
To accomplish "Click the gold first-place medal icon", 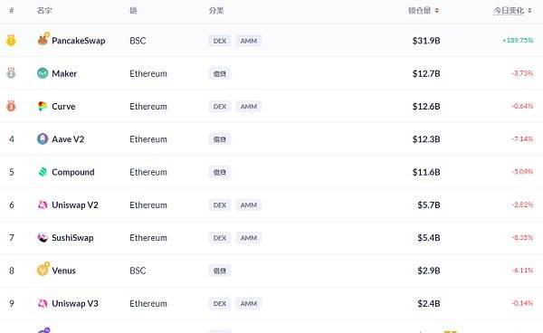I will pyautogui.click(x=11, y=40).
